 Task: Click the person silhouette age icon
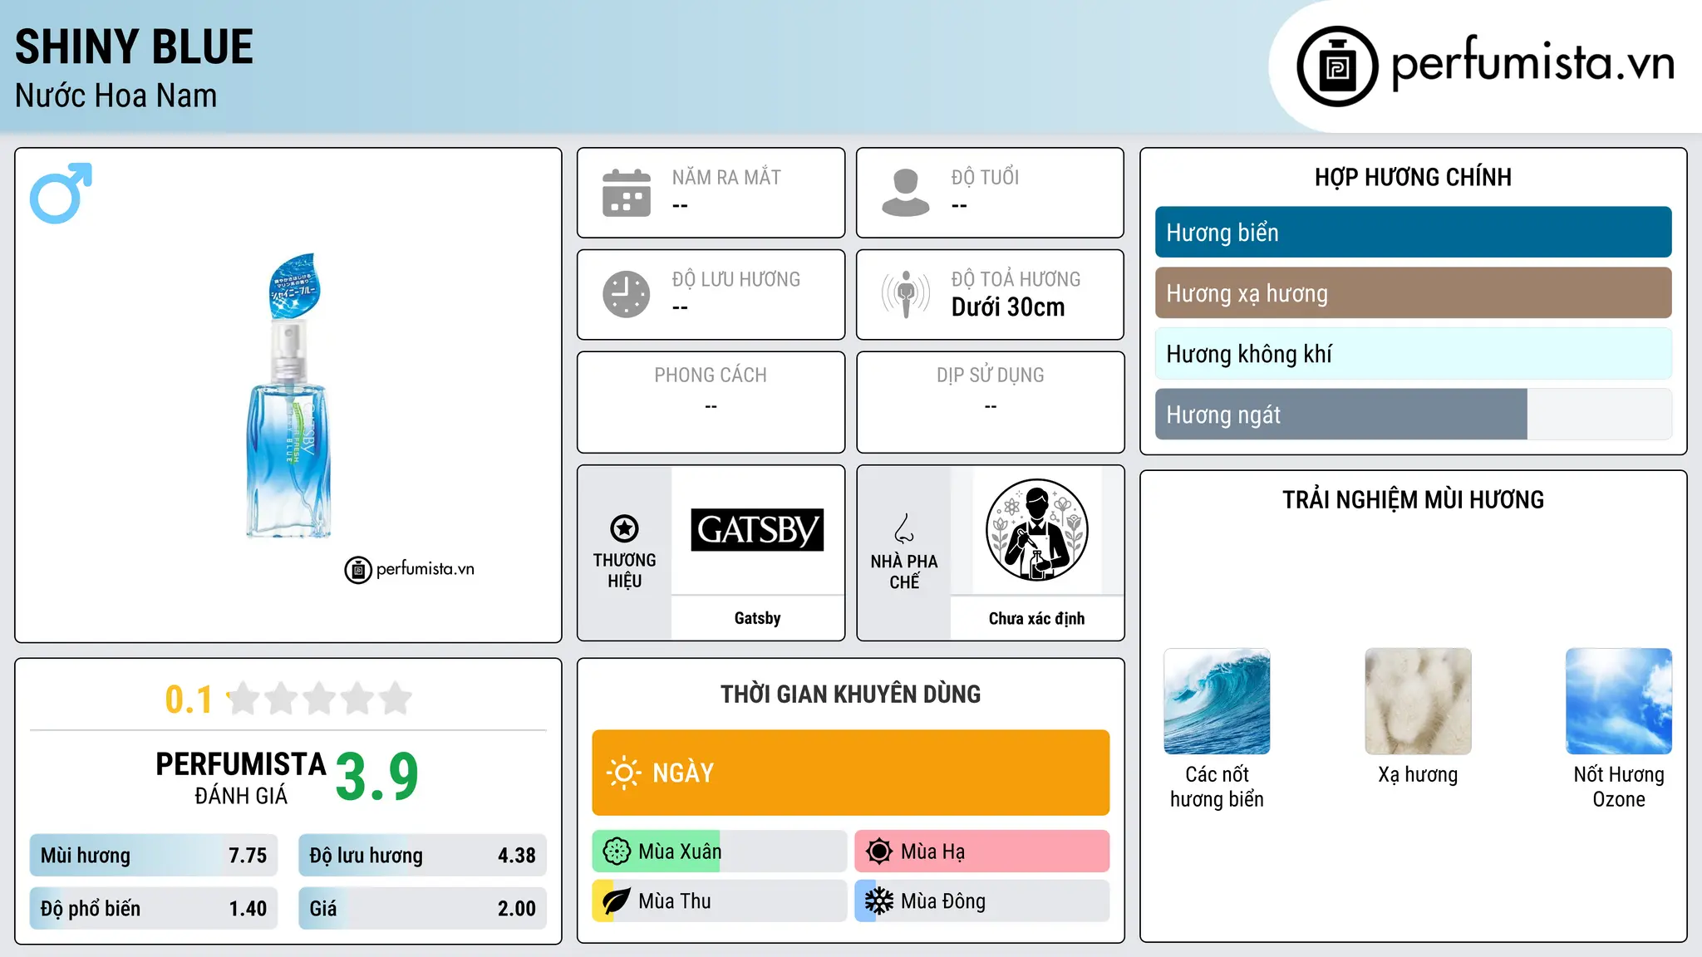(x=906, y=193)
